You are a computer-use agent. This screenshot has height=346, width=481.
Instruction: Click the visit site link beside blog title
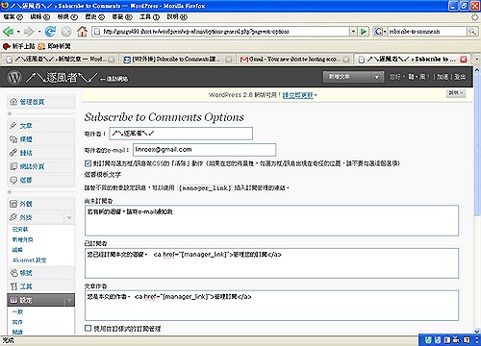114,79
